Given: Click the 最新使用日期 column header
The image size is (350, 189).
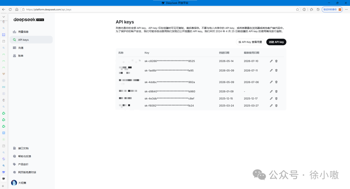Looking at the screenshot, I should [x=251, y=53].
